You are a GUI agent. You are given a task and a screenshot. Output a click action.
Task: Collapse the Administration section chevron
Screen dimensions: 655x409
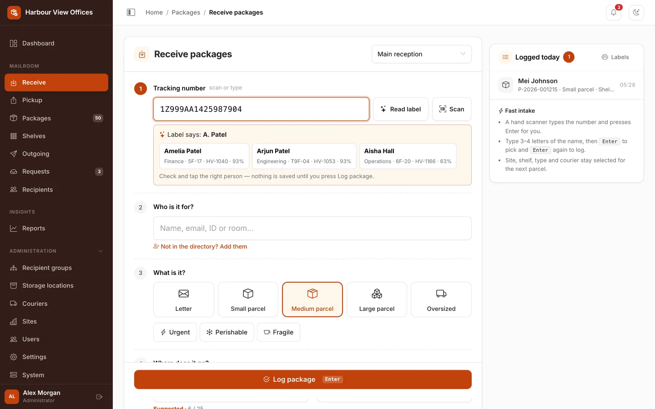coord(101,251)
